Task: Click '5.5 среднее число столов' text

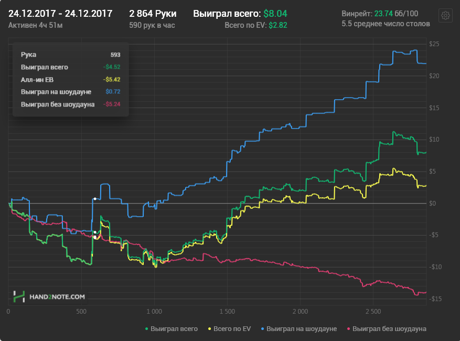Action: 386,24
